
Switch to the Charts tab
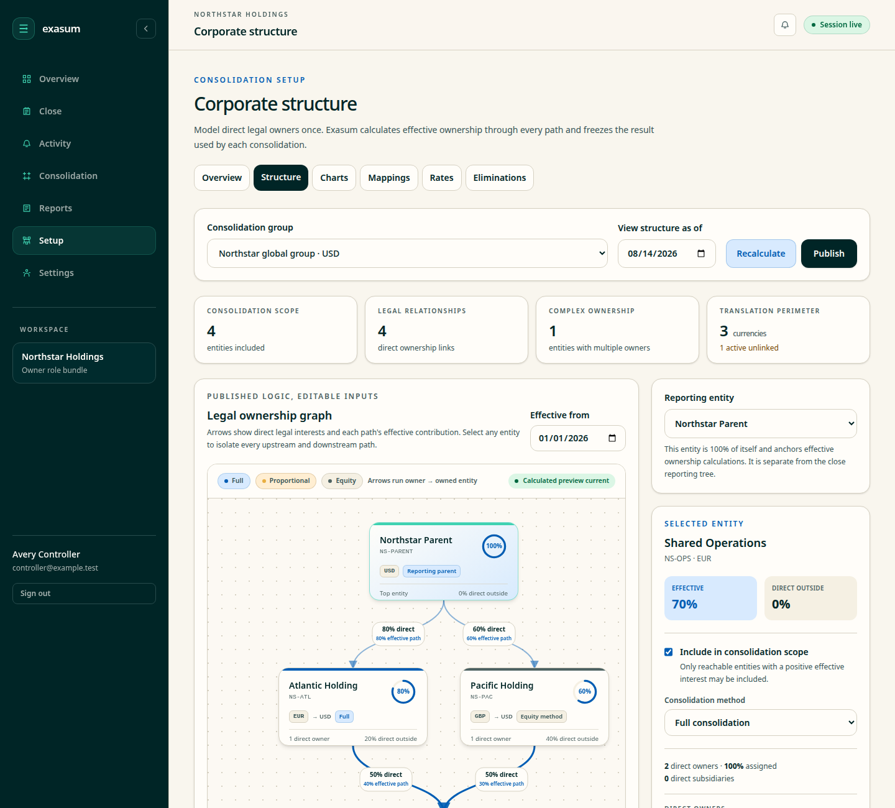[334, 178]
